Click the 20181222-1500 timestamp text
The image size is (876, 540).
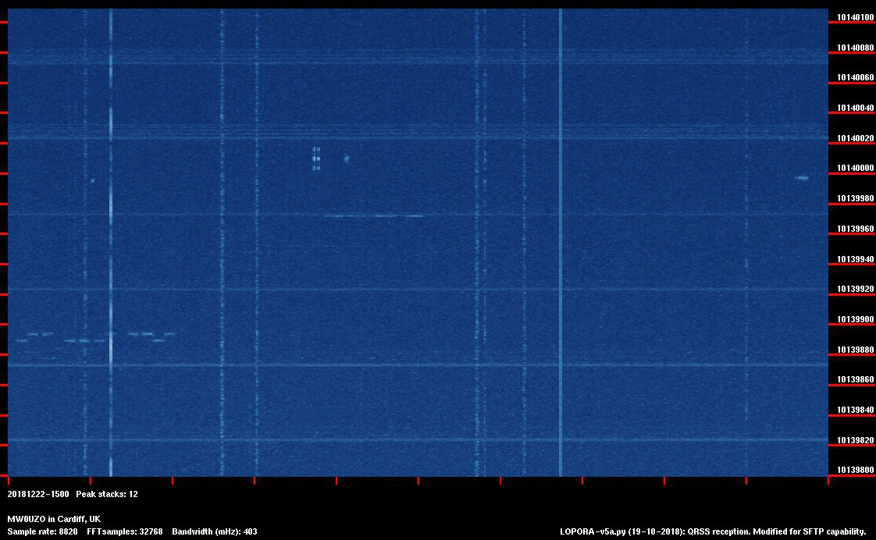click(x=38, y=495)
